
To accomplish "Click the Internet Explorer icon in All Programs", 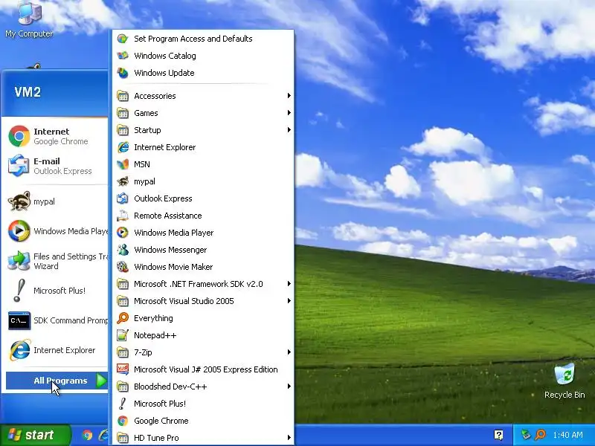I will 123,147.
